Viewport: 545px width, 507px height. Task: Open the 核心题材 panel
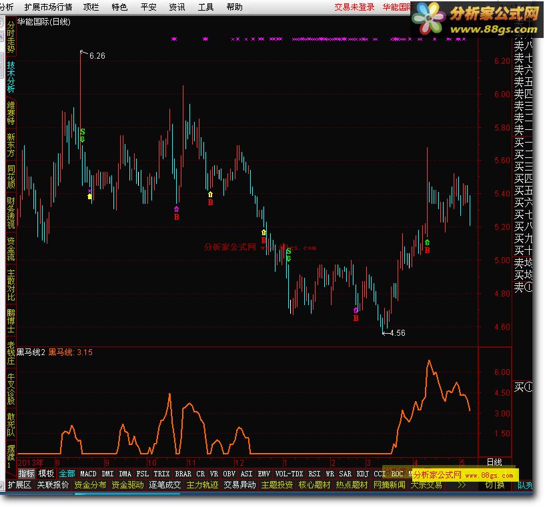[314, 485]
